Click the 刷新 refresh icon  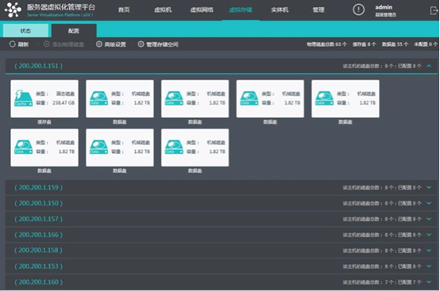coord(13,44)
